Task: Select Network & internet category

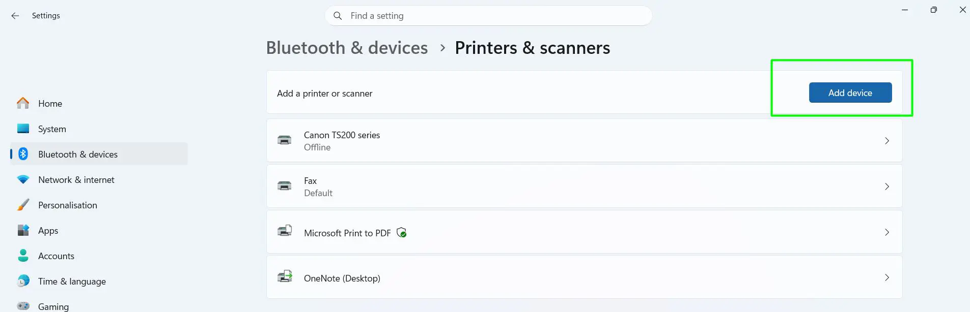Action: click(x=99, y=179)
